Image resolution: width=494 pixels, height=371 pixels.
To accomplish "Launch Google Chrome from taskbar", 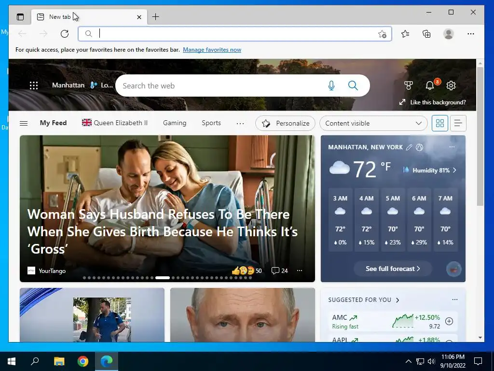I will coord(83,361).
